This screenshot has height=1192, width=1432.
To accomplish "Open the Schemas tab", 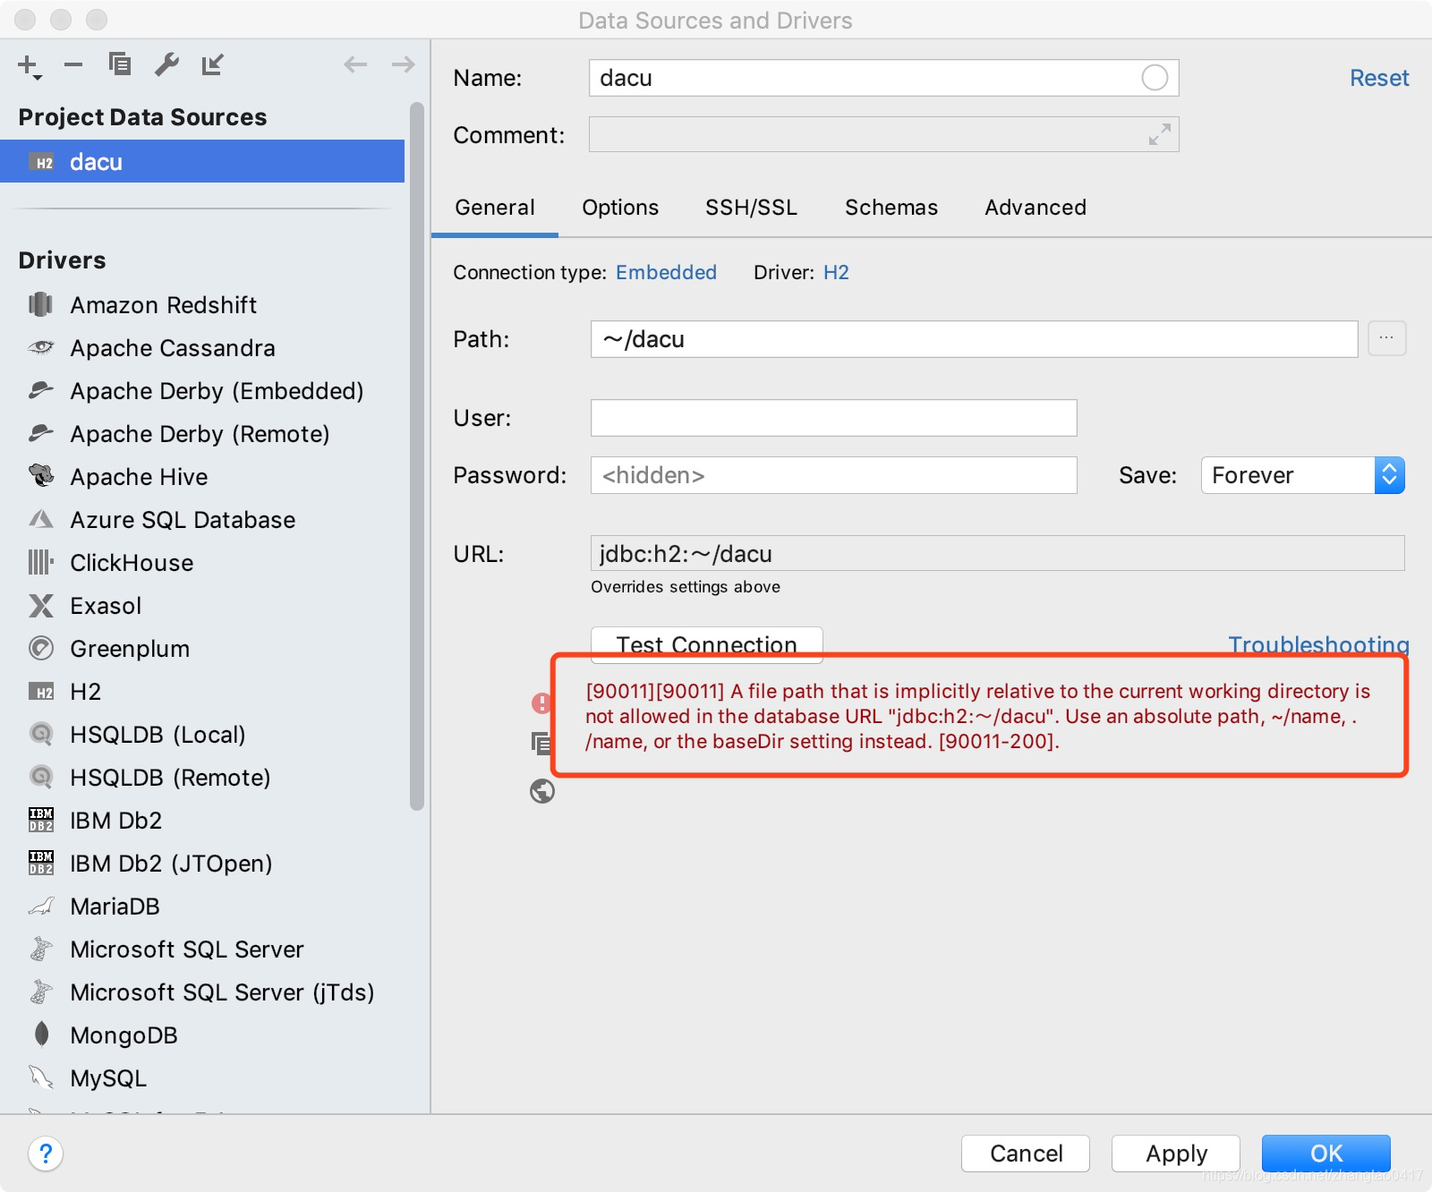I will pyautogui.click(x=891, y=208).
